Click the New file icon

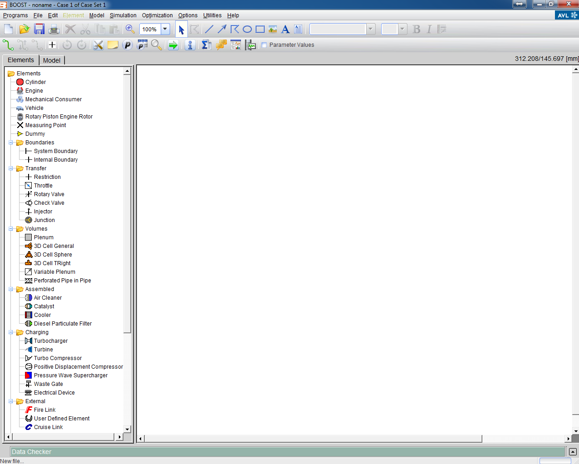click(x=8, y=30)
